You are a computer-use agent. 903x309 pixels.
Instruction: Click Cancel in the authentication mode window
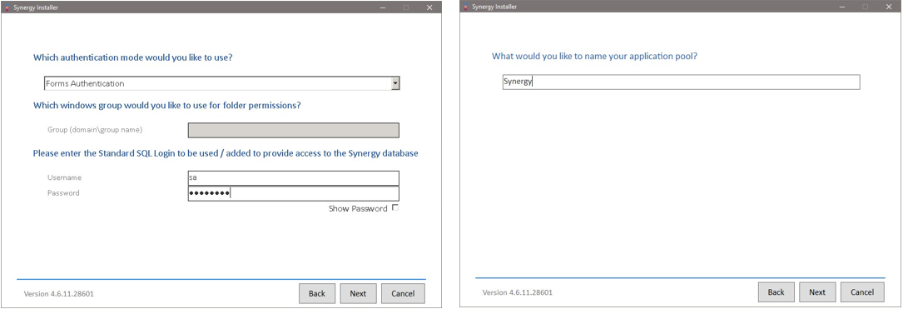tap(403, 293)
